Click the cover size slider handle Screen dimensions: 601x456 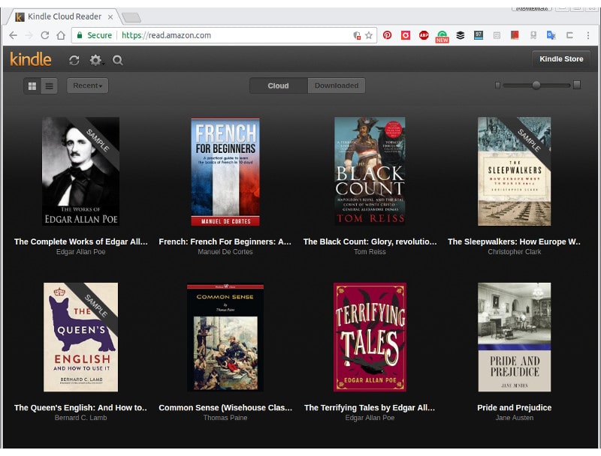(536, 85)
